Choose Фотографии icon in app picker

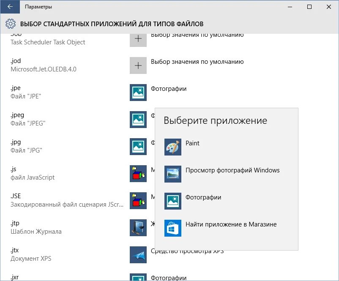coord(173,201)
